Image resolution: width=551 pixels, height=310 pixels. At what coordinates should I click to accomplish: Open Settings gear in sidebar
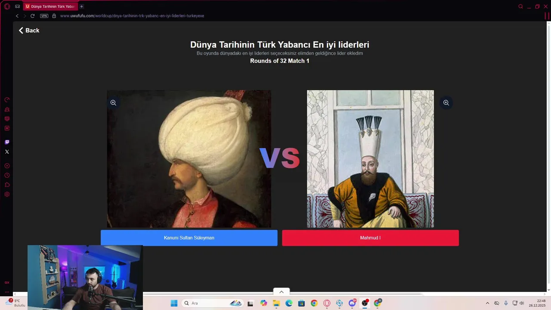click(x=7, y=194)
